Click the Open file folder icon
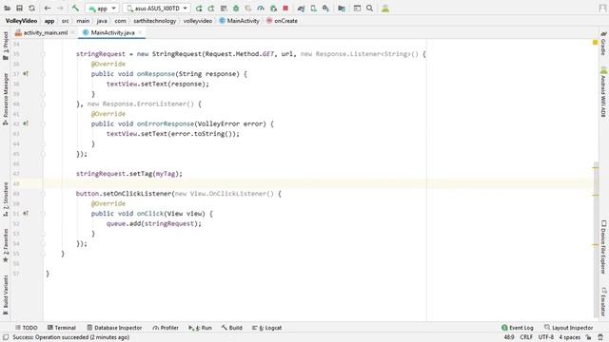609x342 pixels. click(7, 9)
